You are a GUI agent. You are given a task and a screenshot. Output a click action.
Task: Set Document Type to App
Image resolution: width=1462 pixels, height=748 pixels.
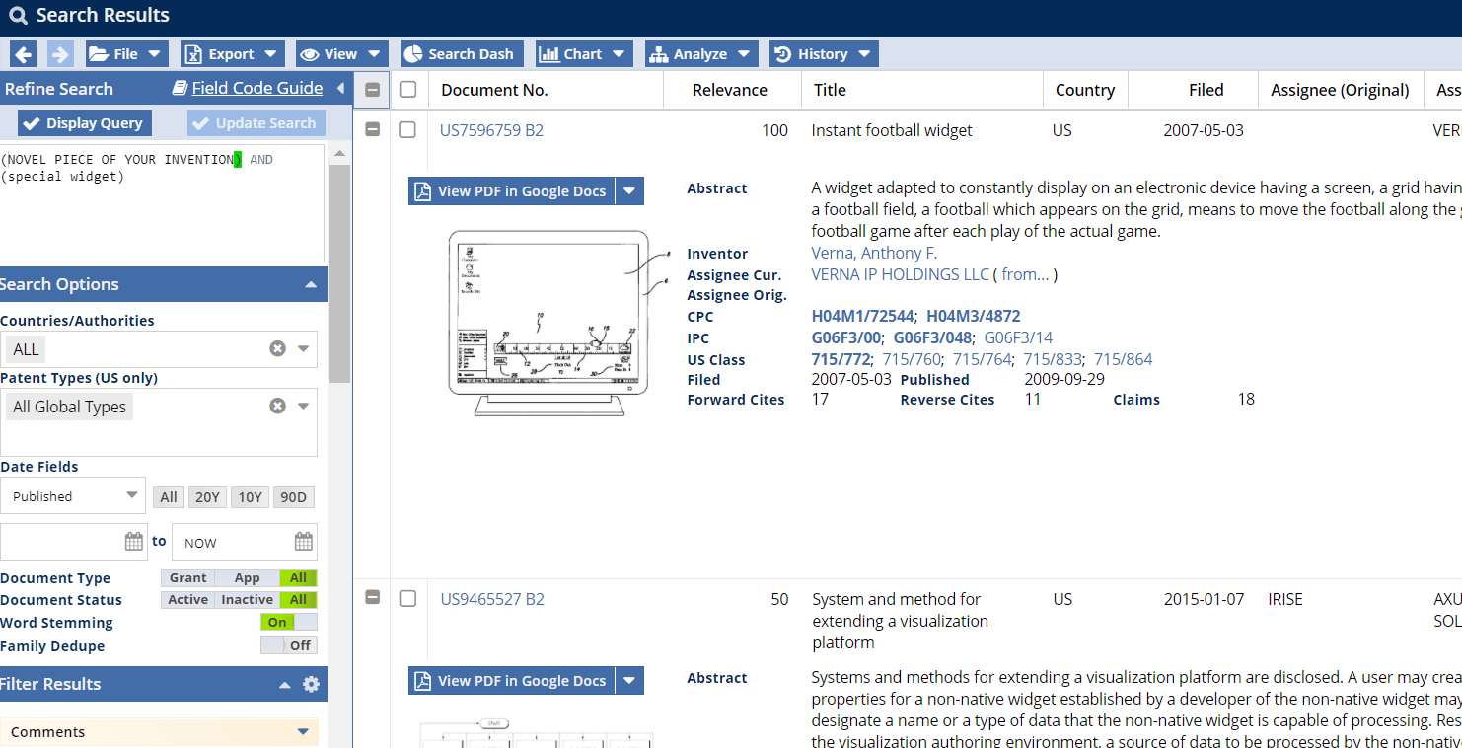[247, 578]
